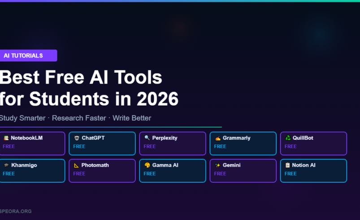
Task: Click FREE under Gemini
Action: click(220, 174)
